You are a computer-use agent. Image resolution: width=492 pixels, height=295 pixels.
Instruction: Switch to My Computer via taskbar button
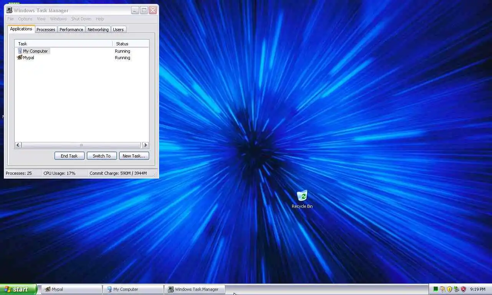(133, 289)
